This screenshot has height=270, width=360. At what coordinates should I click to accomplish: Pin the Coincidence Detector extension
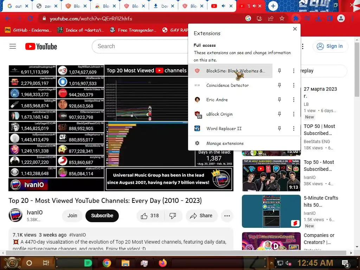click(x=279, y=85)
